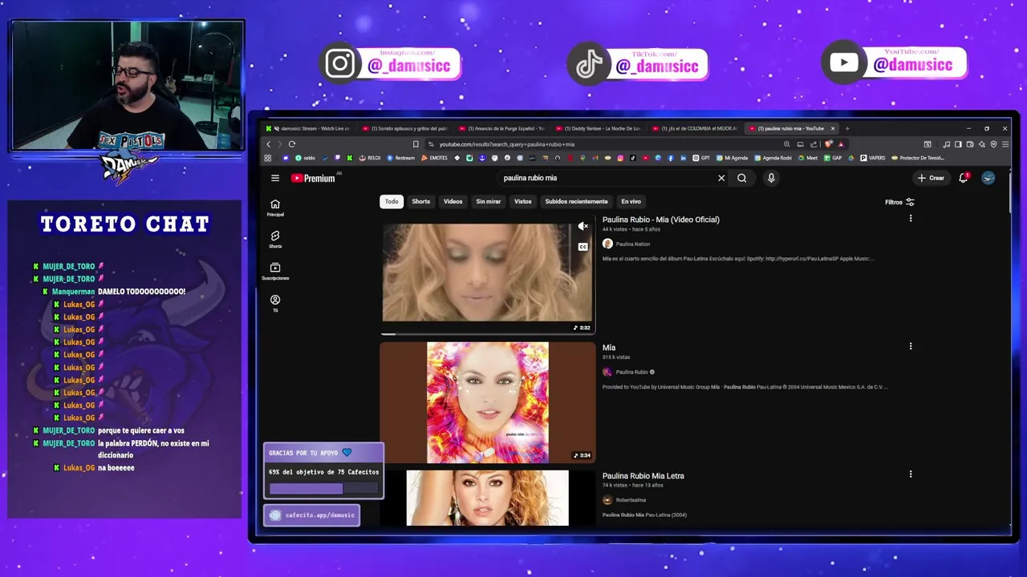
Task: Open the Restream bookmark
Action: point(401,158)
